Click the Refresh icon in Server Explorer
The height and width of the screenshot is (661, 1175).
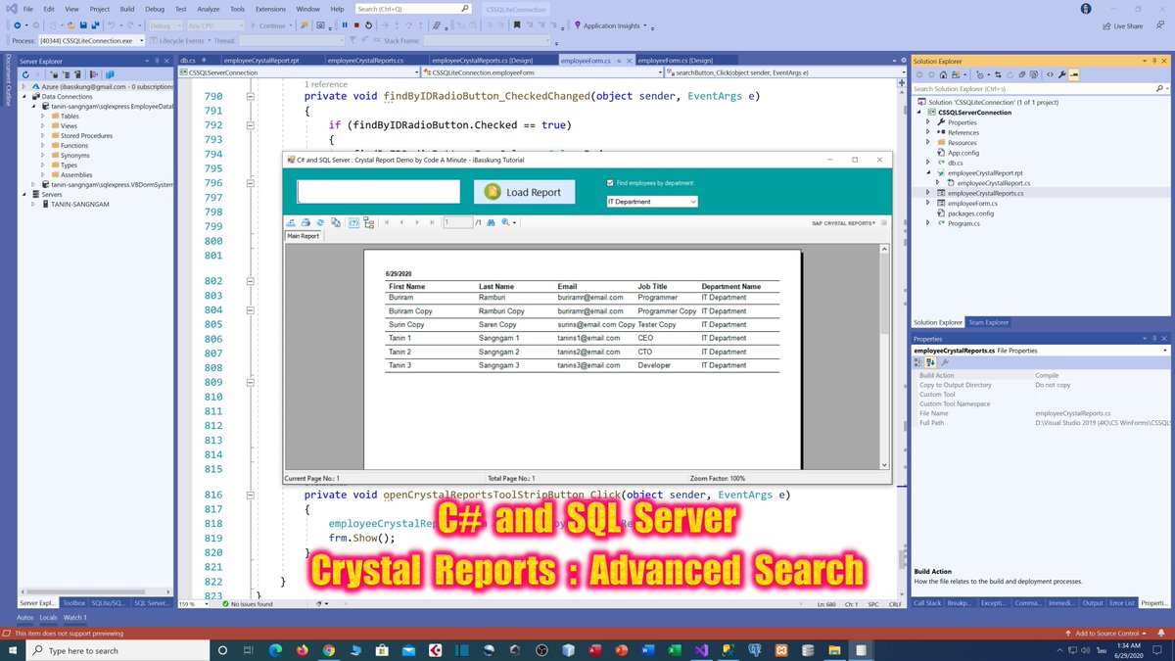coord(26,73)
